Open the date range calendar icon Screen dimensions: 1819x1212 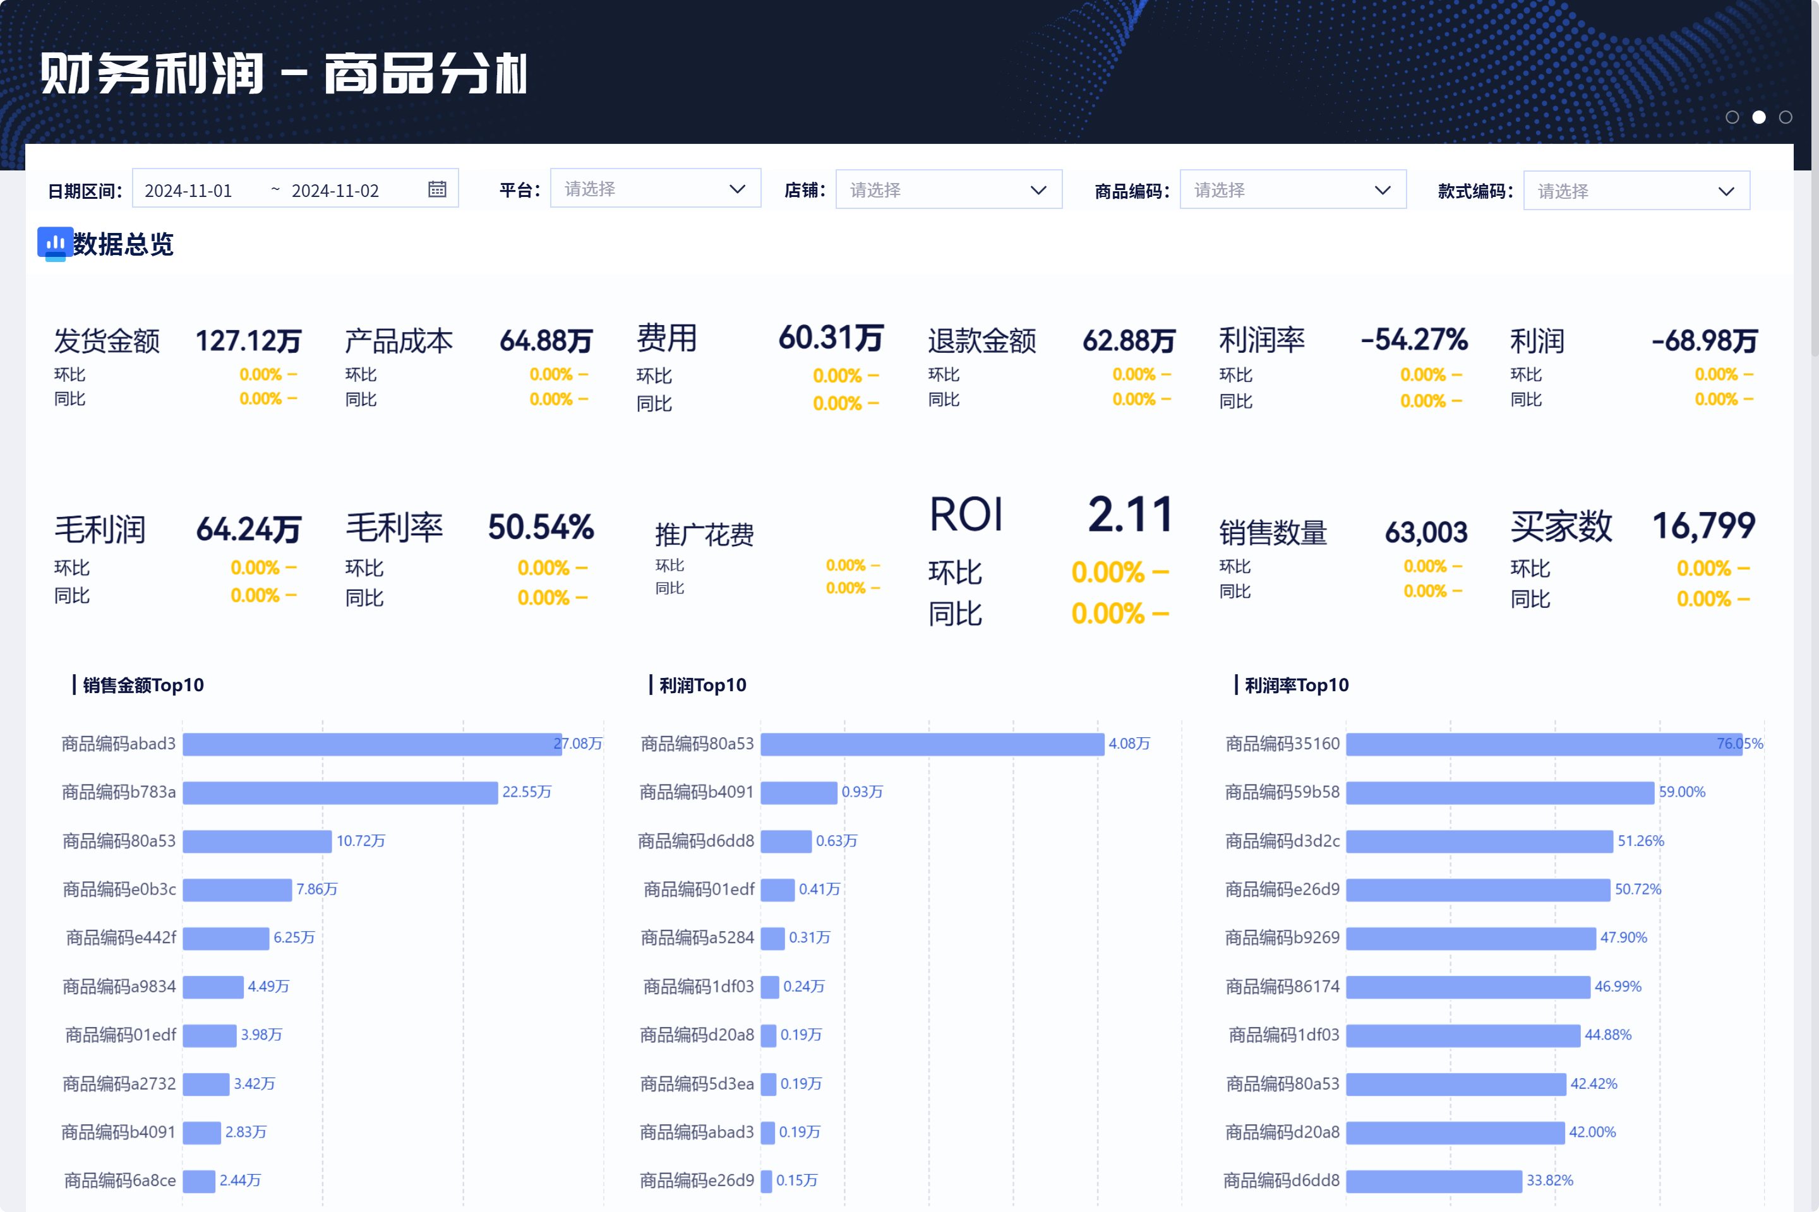click(437, 189)
